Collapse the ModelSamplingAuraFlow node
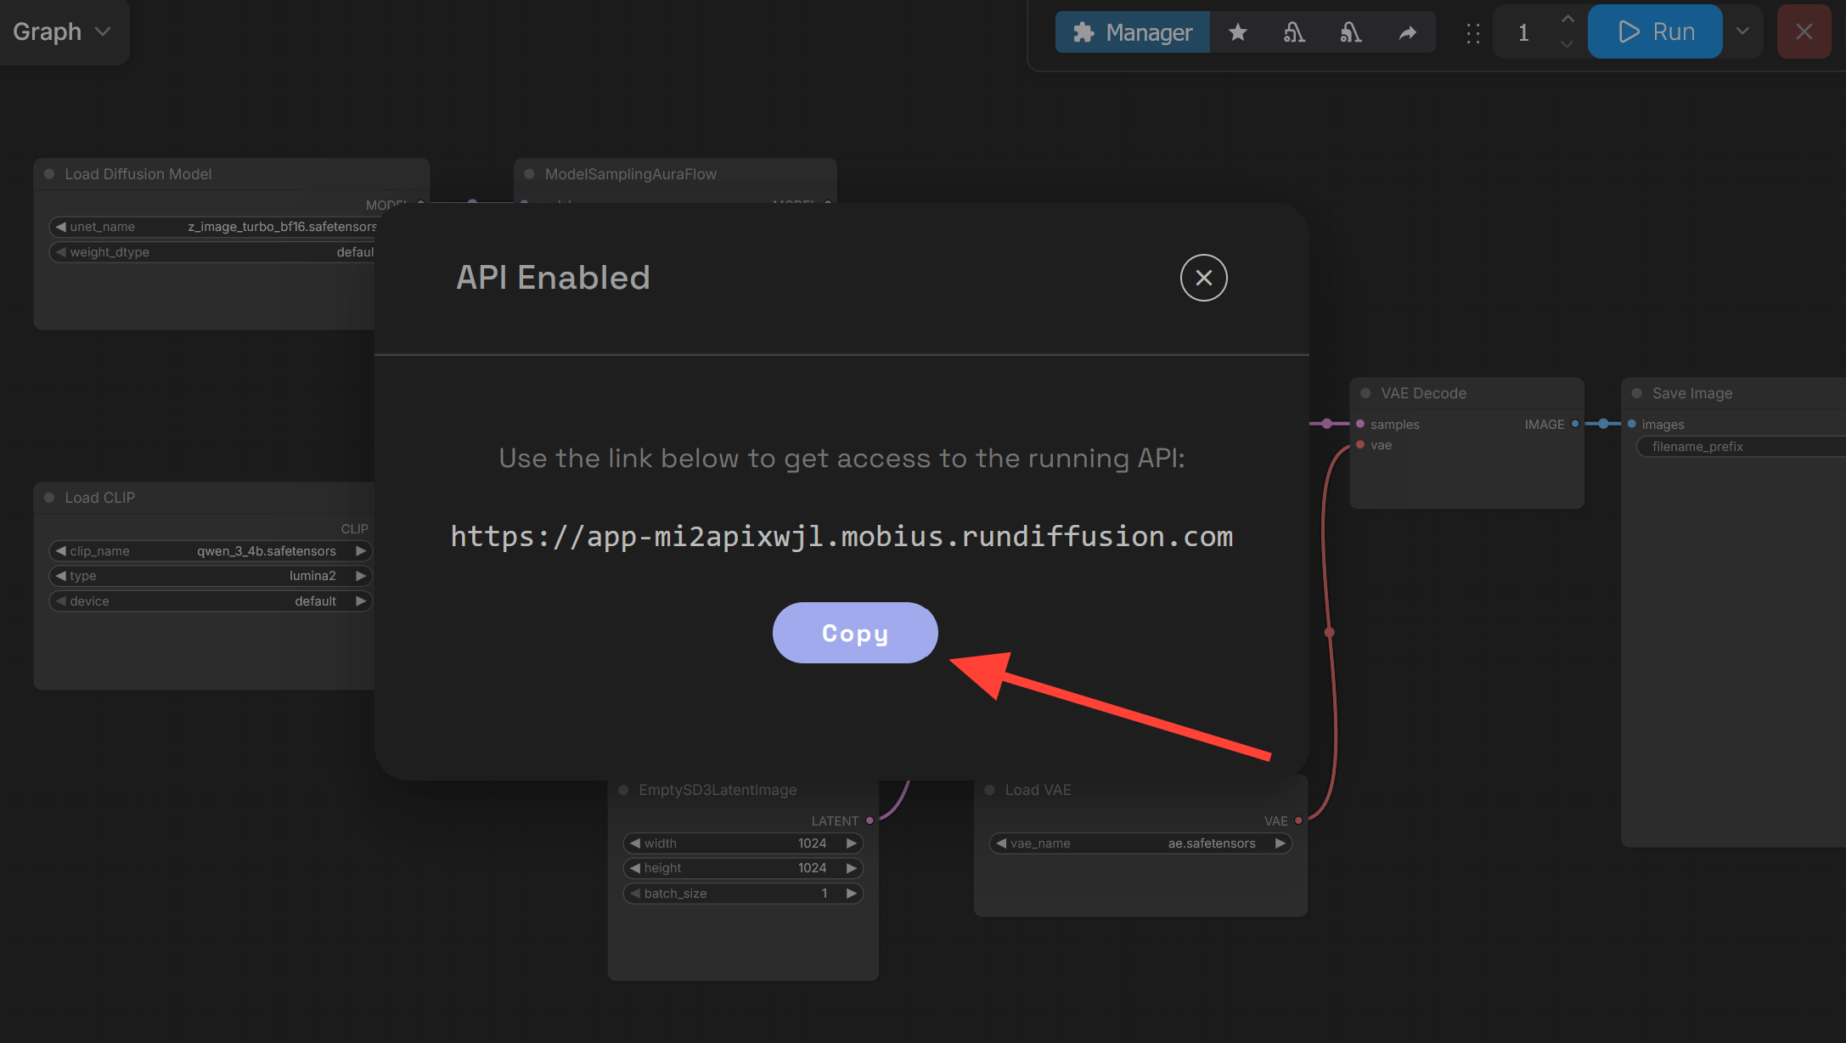Image resolution: width=1846 pixels, height=1043 pixels. click(530, 174)
